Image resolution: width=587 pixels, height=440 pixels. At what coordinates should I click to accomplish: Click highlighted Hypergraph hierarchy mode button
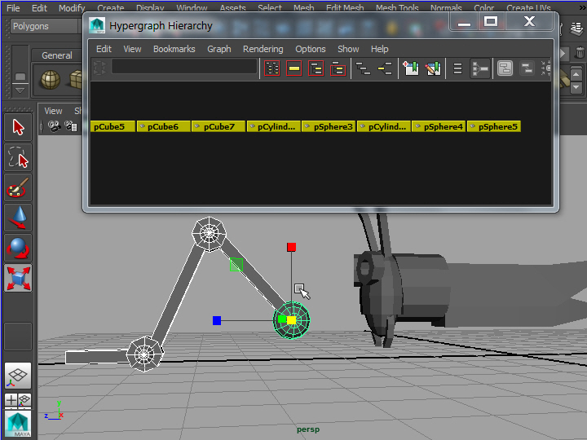coord(505,68)
